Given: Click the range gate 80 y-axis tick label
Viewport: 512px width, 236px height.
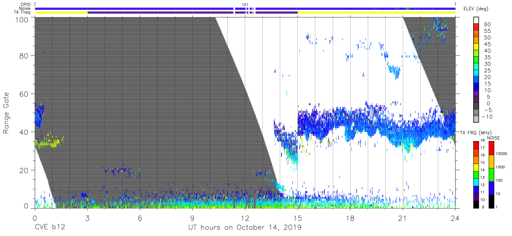Looking at the screenshot, I should pyautogui.click(x=24, y=56).
